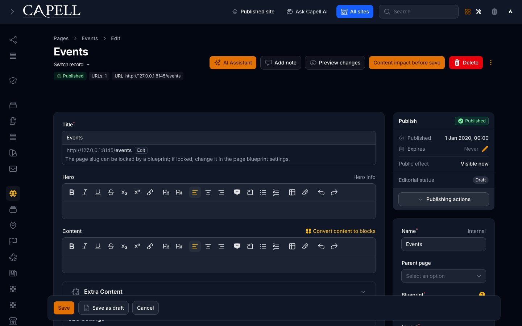Insert a table in the Hero editor
This screenshot has width=522, height=326.
292,192
